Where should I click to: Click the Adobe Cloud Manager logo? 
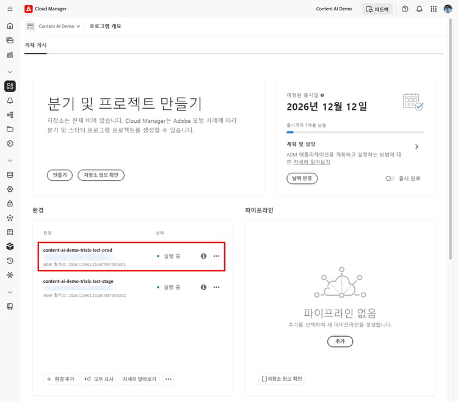[28, 9]
